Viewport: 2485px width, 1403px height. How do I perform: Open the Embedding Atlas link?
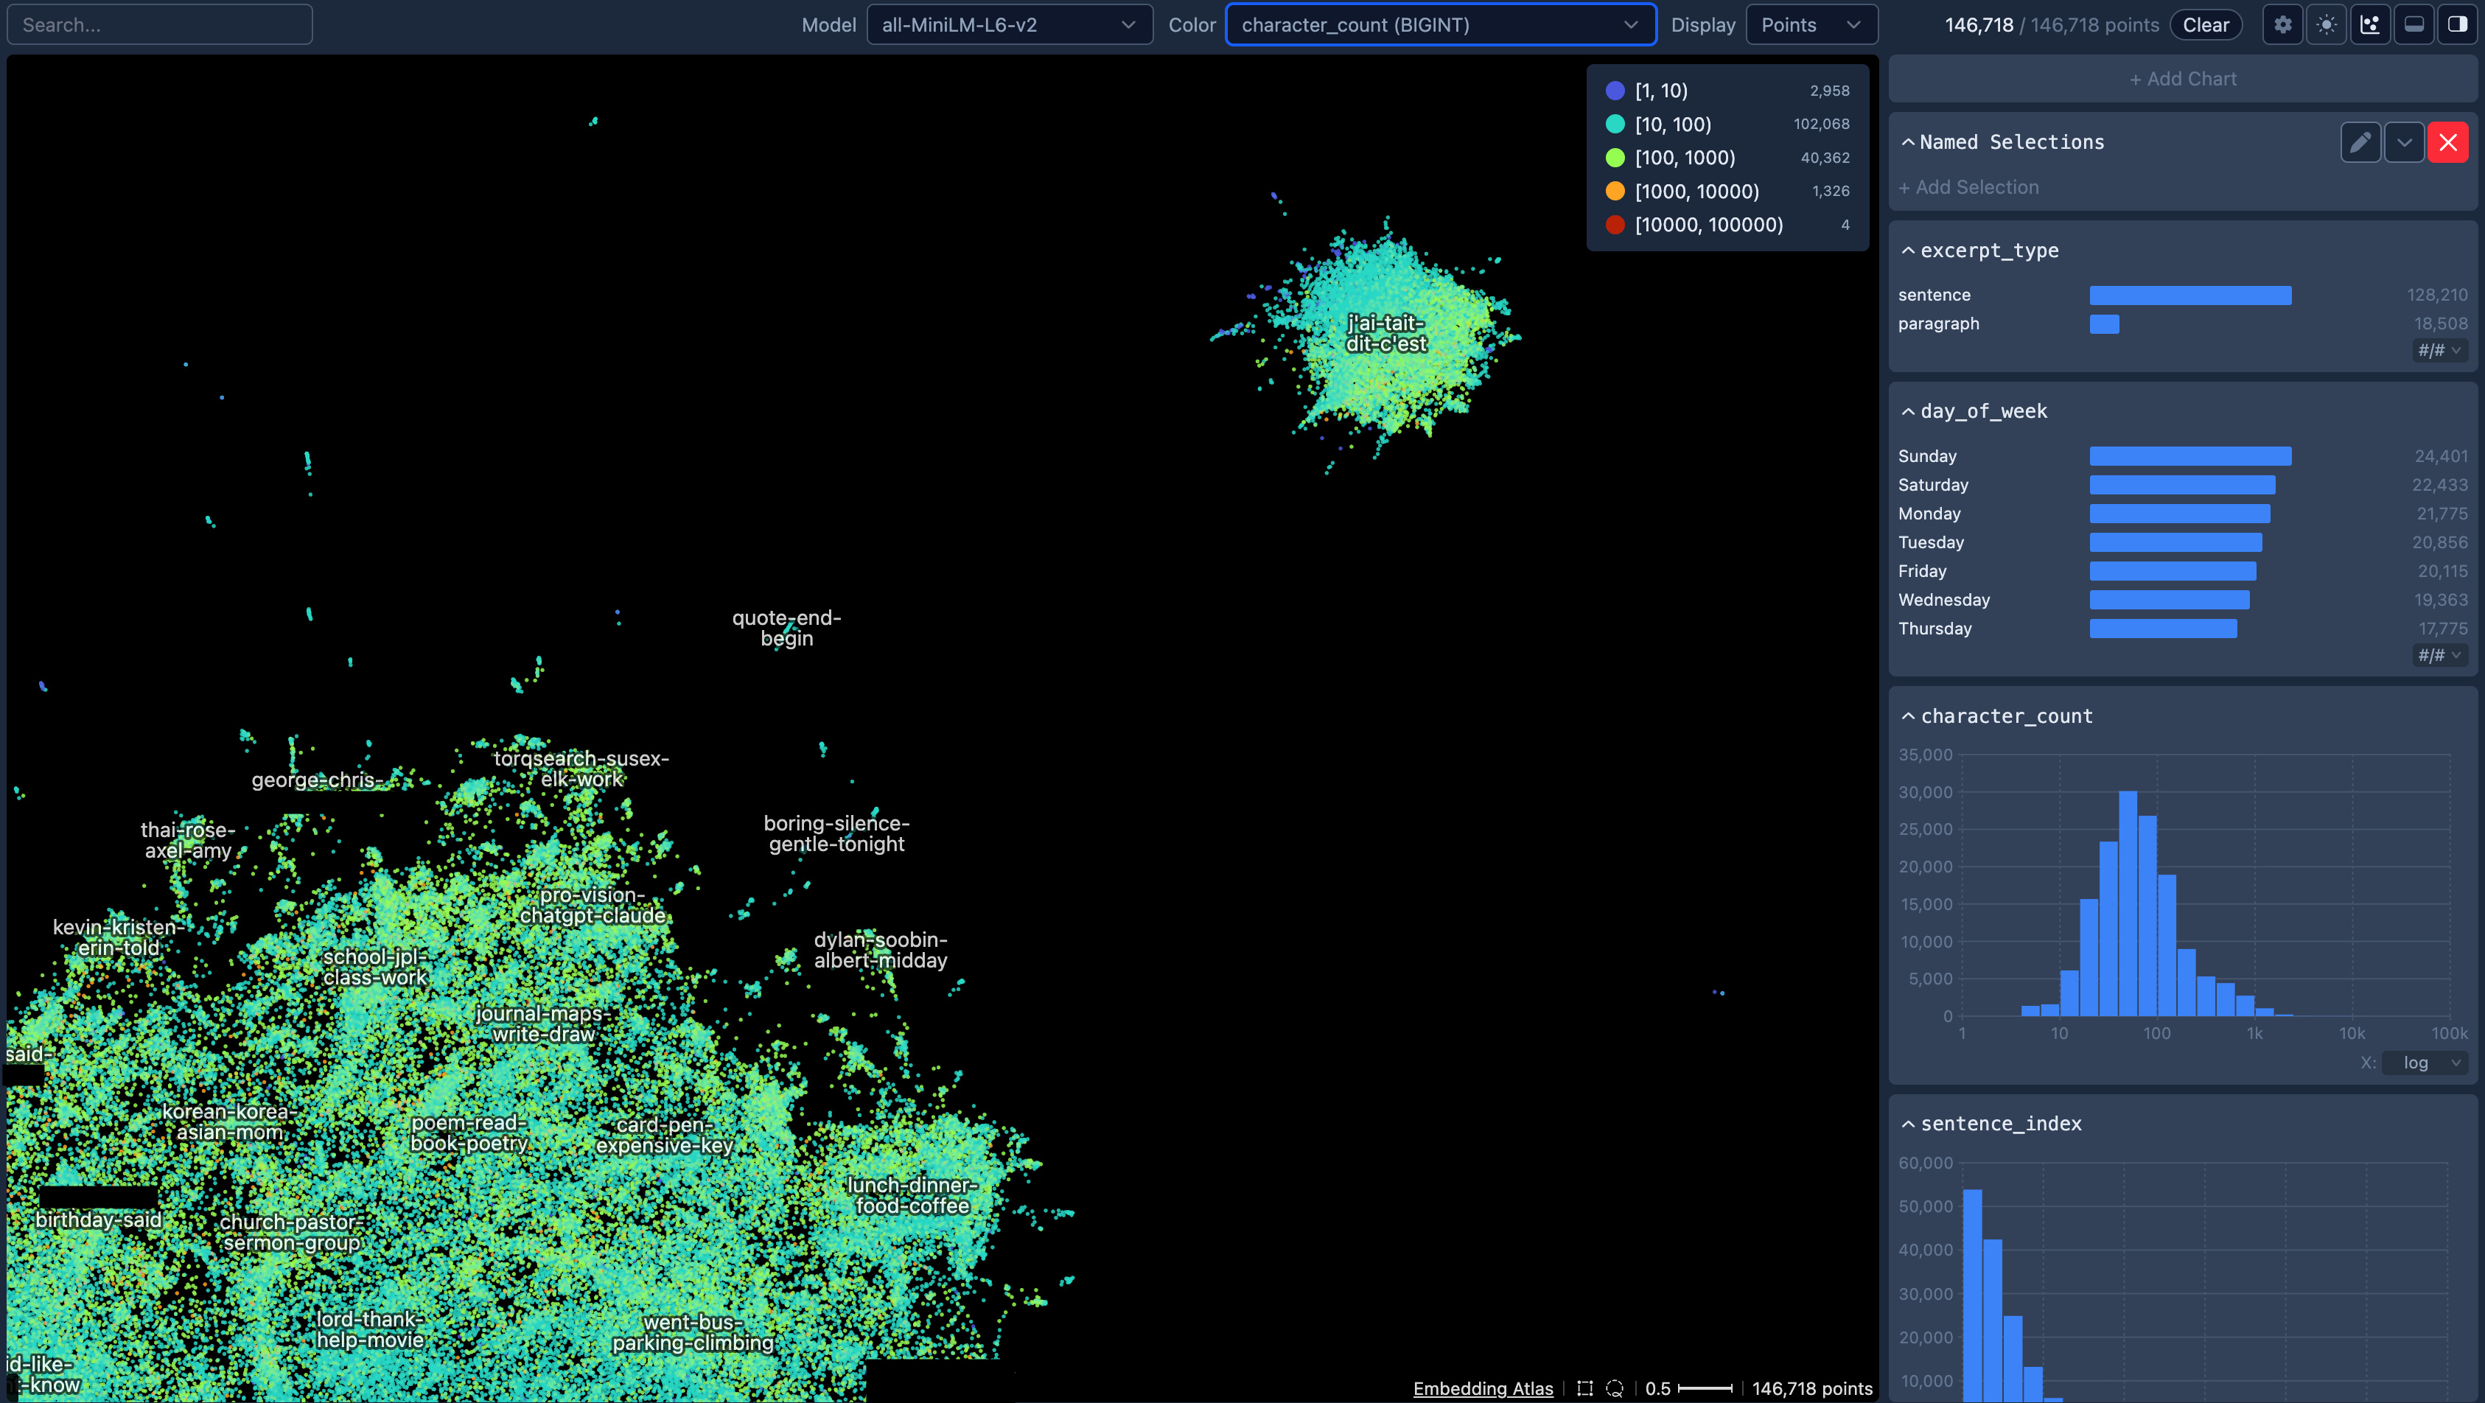1483,1388
